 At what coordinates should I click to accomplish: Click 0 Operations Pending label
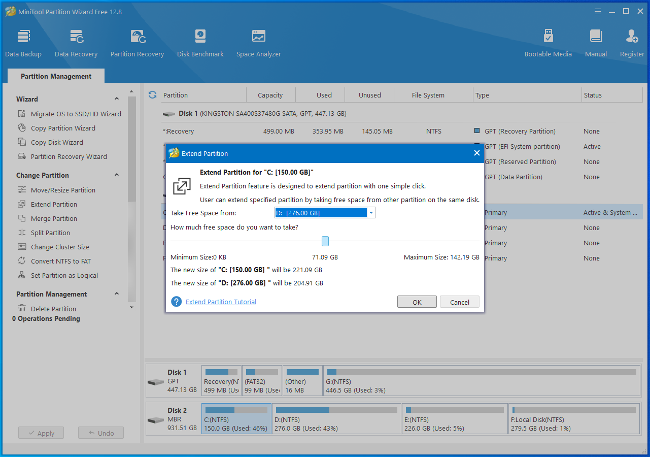(x=46, y=318)
